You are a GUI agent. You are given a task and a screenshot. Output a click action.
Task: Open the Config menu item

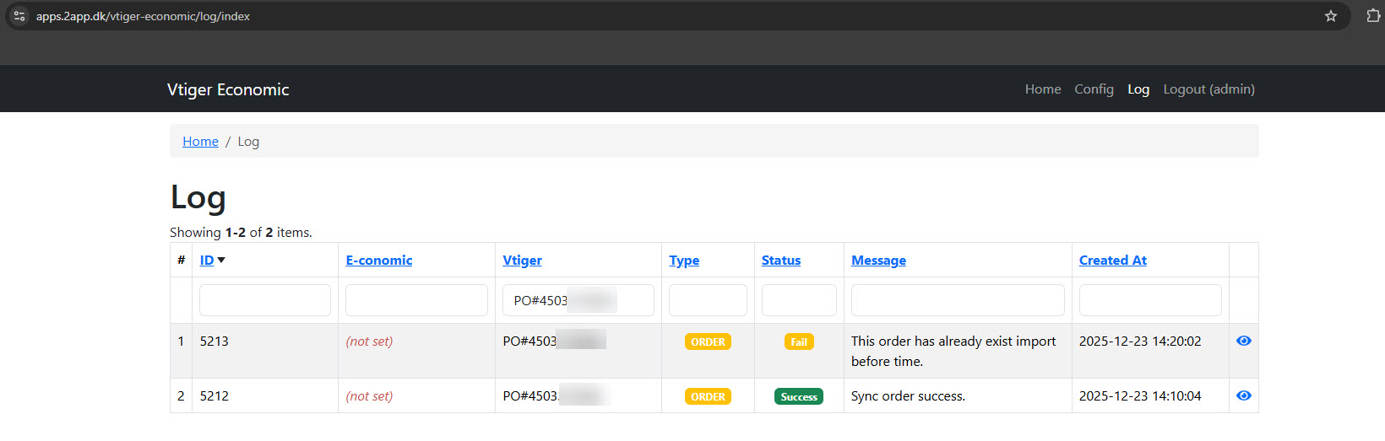(1094, 89)
